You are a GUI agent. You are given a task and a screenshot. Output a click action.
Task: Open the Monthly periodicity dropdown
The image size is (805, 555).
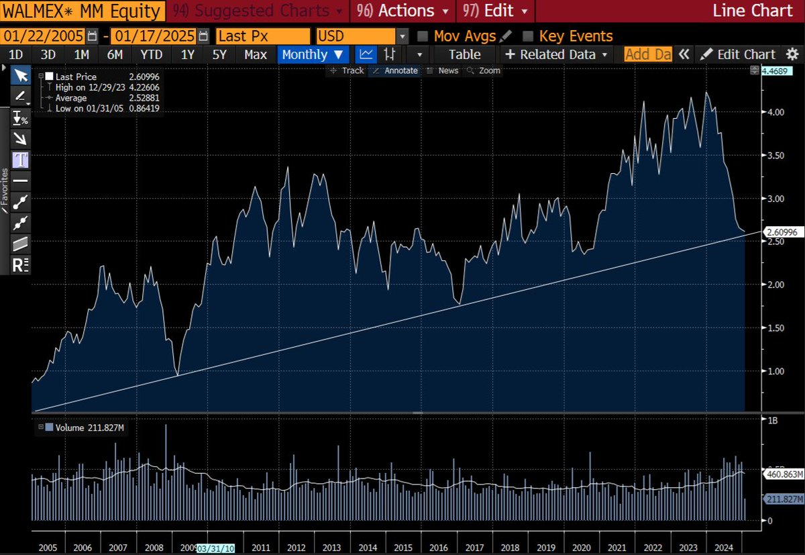tap(313, 54)
